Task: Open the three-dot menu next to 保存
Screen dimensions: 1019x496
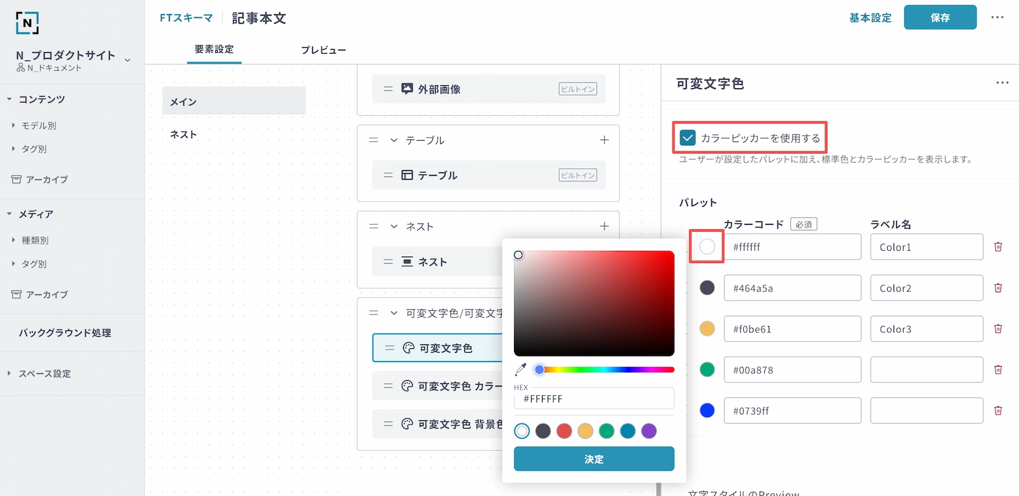Action: pyautogui.click(x=997, y=18)
